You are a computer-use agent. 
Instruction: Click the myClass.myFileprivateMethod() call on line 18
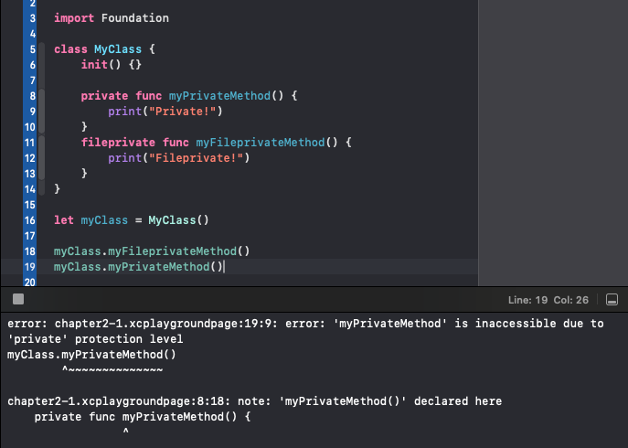pos(152,251)
